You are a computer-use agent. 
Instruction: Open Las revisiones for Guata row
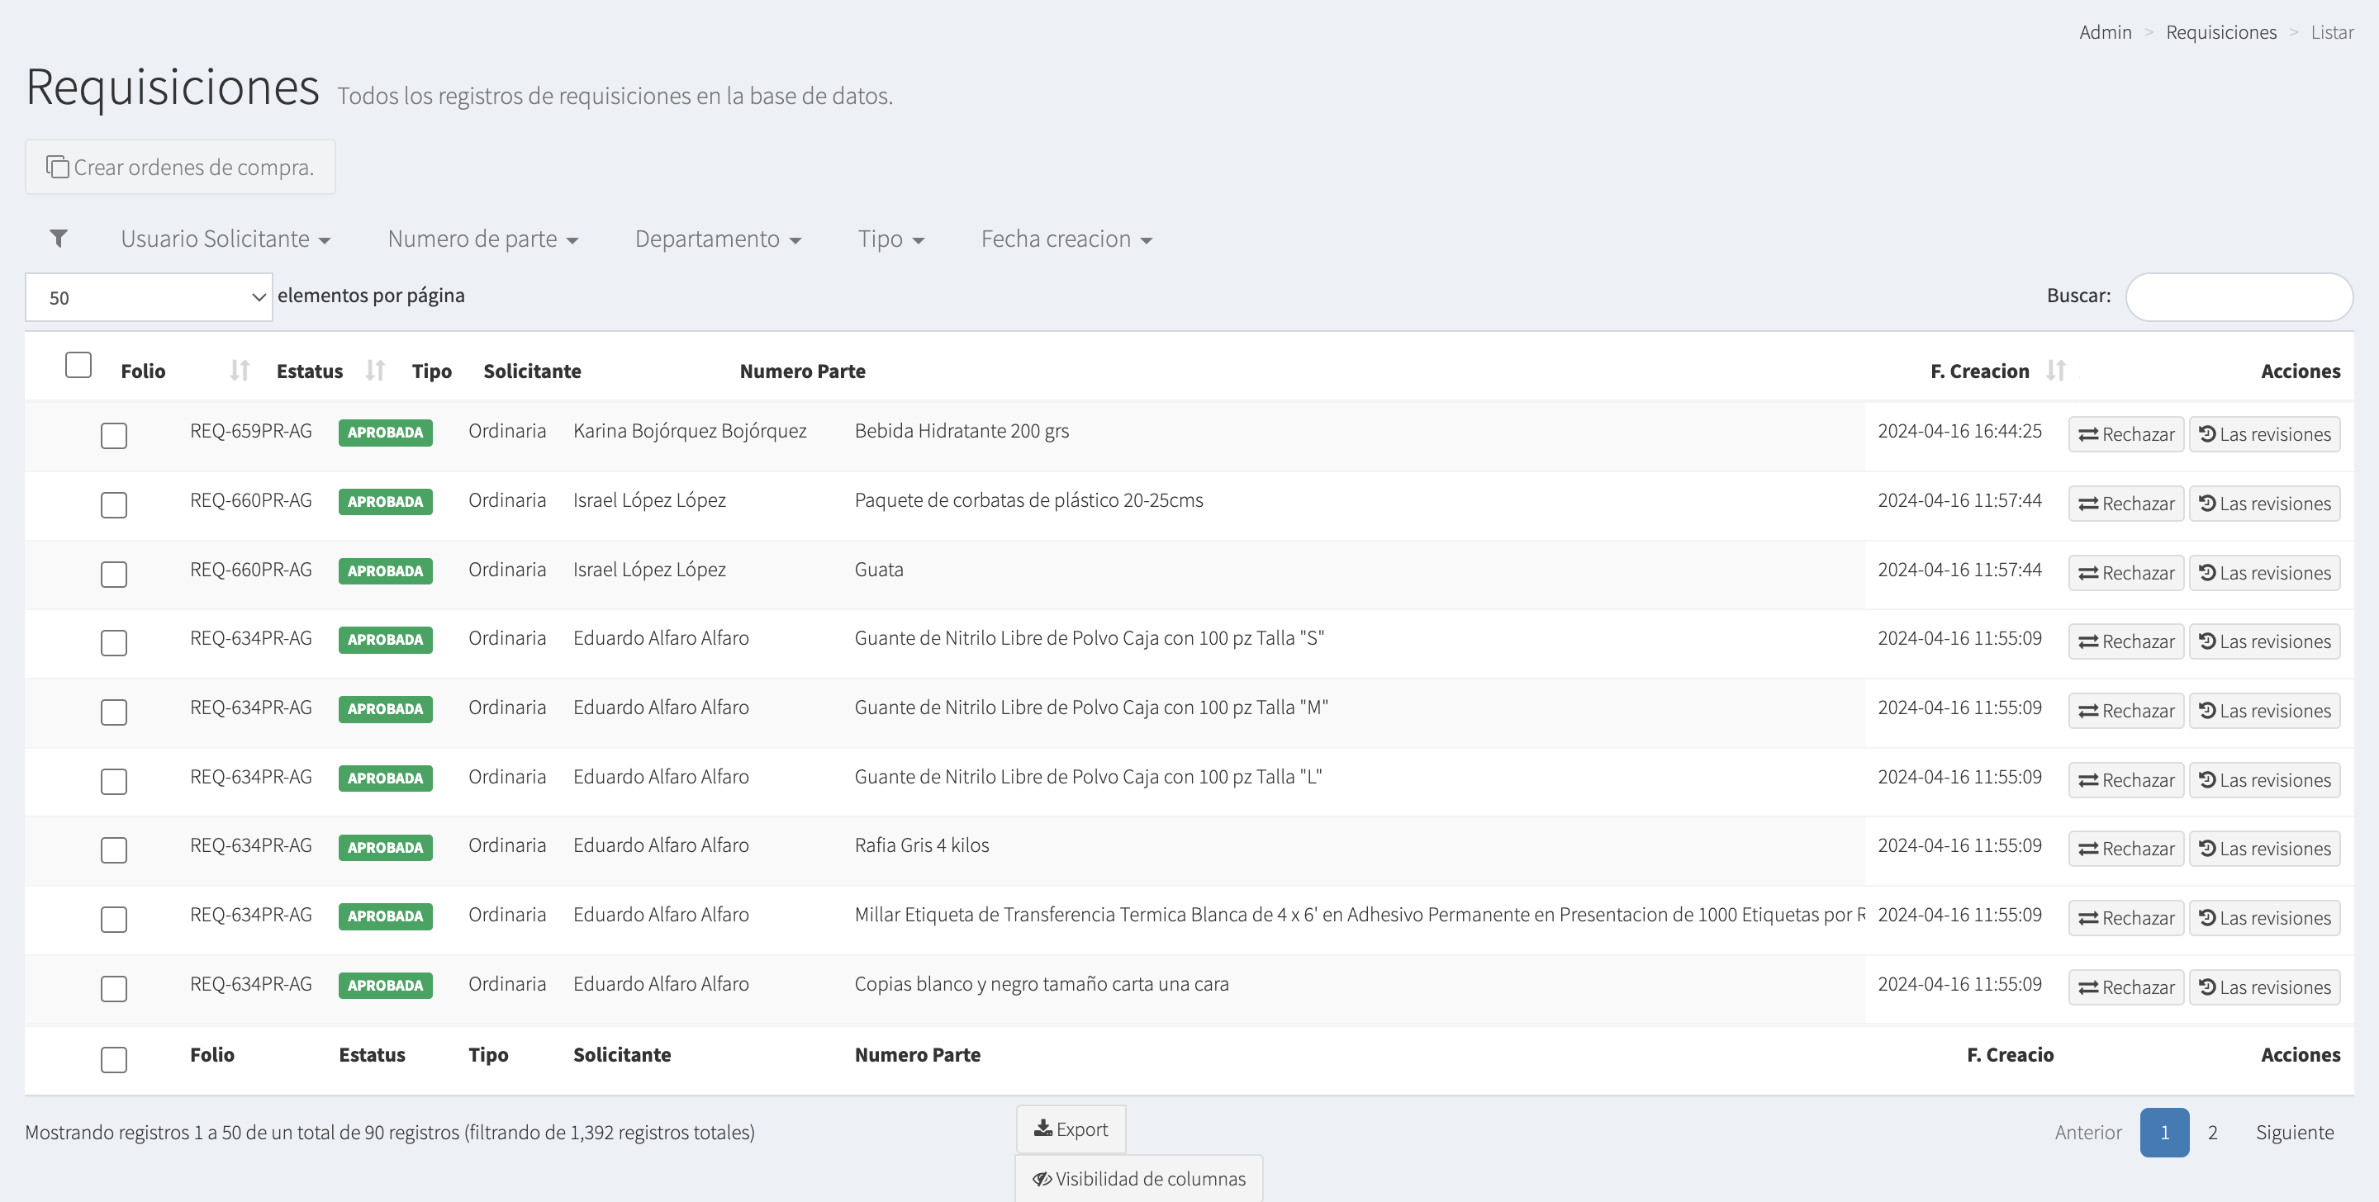[2263, 572]
